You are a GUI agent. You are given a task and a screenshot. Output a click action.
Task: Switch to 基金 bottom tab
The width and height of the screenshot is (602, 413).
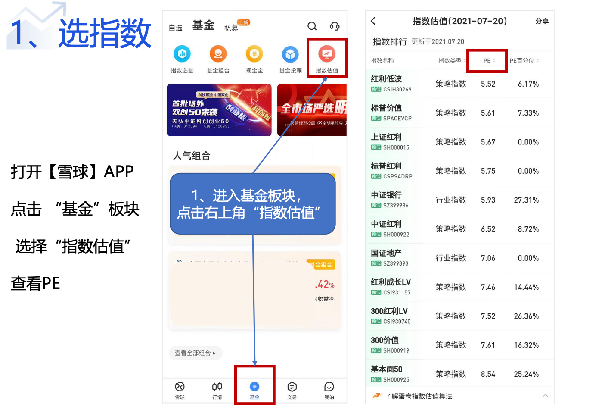(254, 390)
